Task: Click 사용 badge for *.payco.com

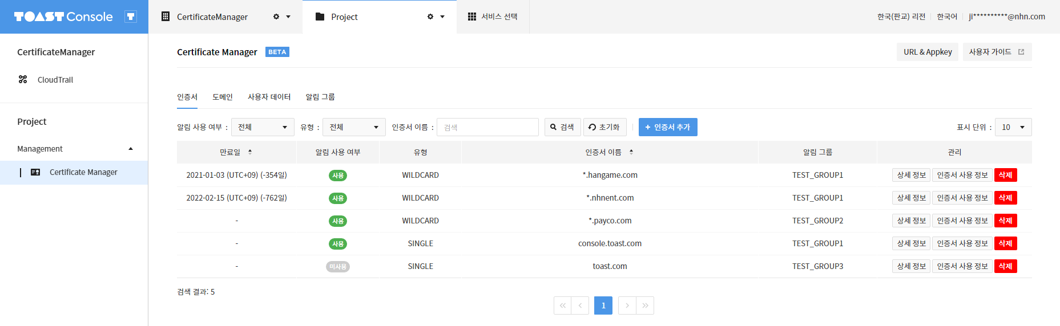Action: click(338, 221)
